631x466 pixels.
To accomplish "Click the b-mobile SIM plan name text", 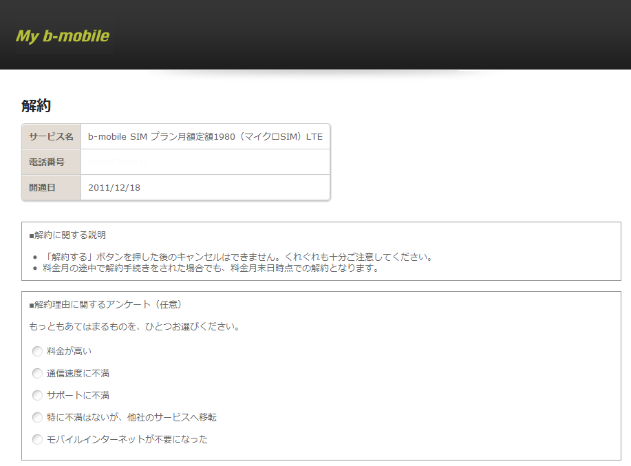I will (205, 137).
